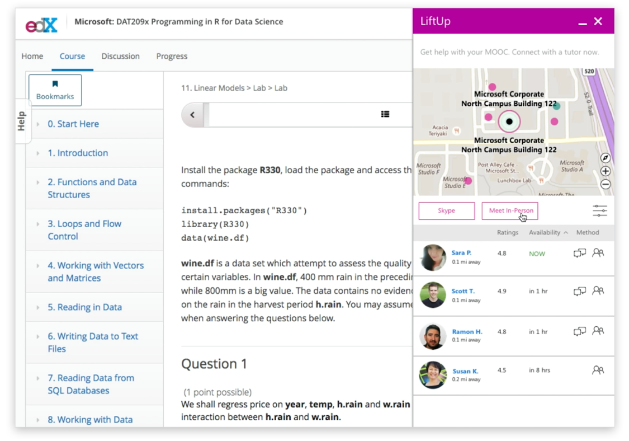Click the map compass icon

tap(606, 158)
